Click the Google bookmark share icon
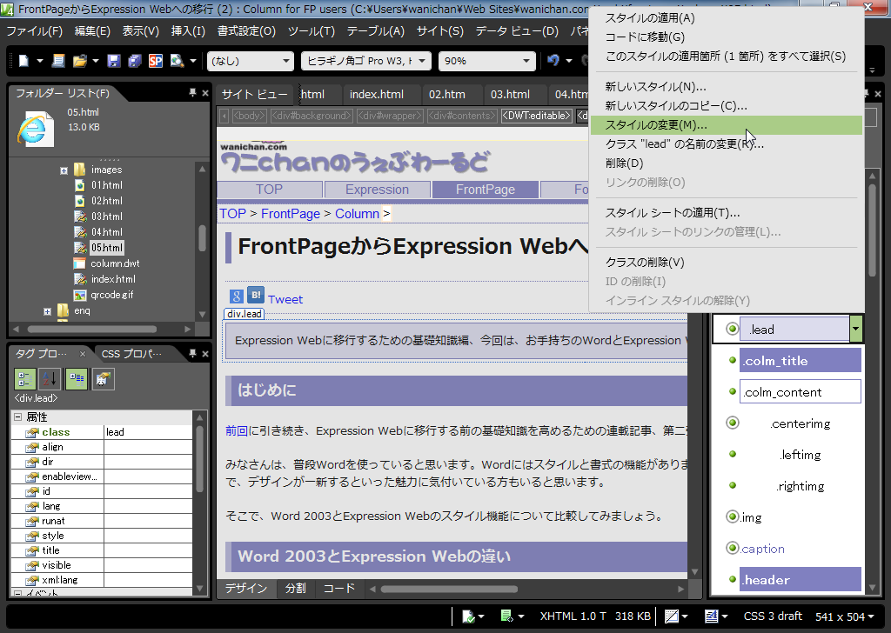 pos(237,297)
